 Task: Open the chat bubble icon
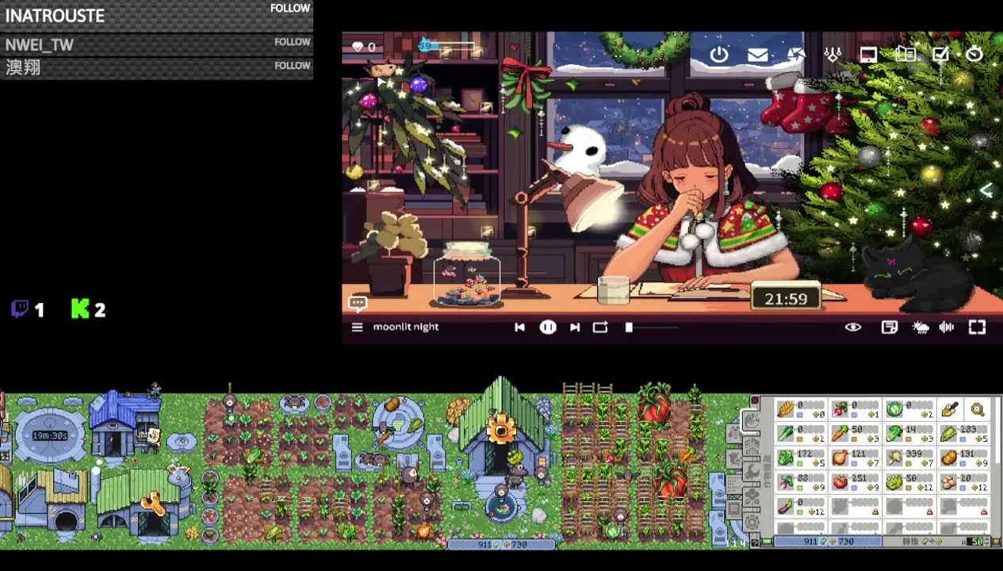coord(358,303)
